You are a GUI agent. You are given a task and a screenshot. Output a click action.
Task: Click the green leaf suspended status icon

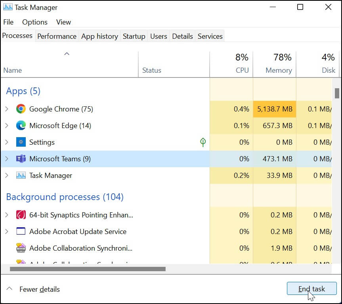203,142
